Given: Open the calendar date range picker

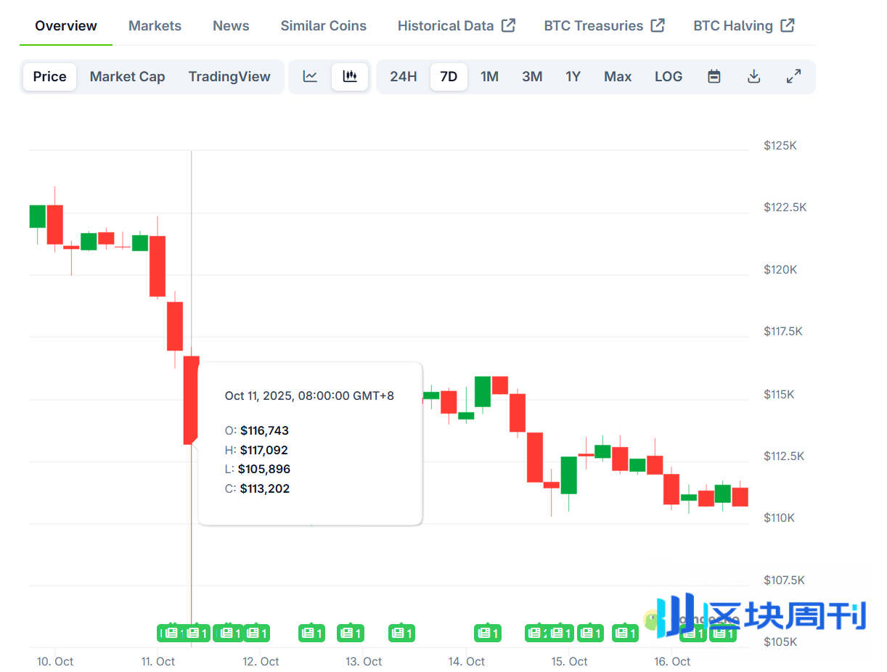Looking at the screenshot, I should (714, 77).
